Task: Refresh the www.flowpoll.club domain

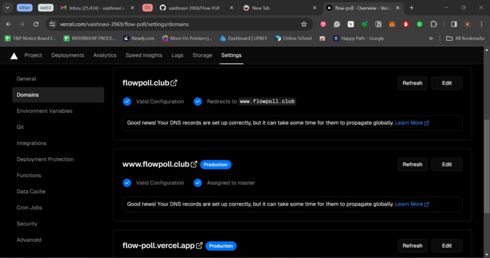Action: [x=412, y=164]
